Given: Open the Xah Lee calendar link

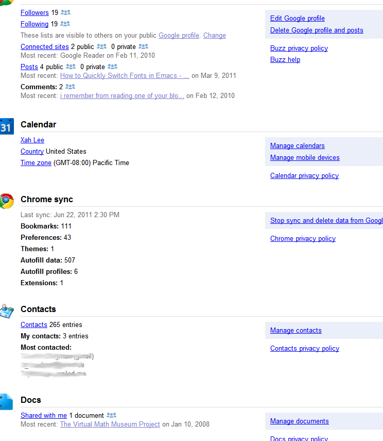Looking at the screenshot, I should pyautogui.click(x=32, y=140).
